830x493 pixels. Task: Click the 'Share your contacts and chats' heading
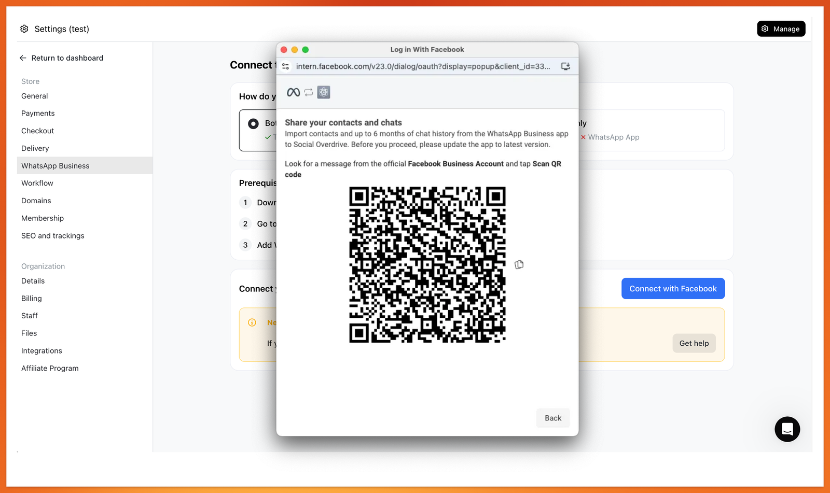343,123
